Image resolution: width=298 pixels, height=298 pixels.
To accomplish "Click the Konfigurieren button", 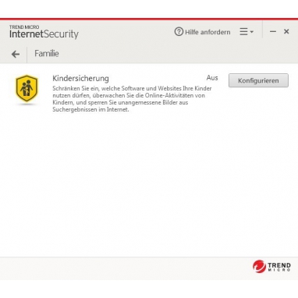I will (x=258, y=80).
